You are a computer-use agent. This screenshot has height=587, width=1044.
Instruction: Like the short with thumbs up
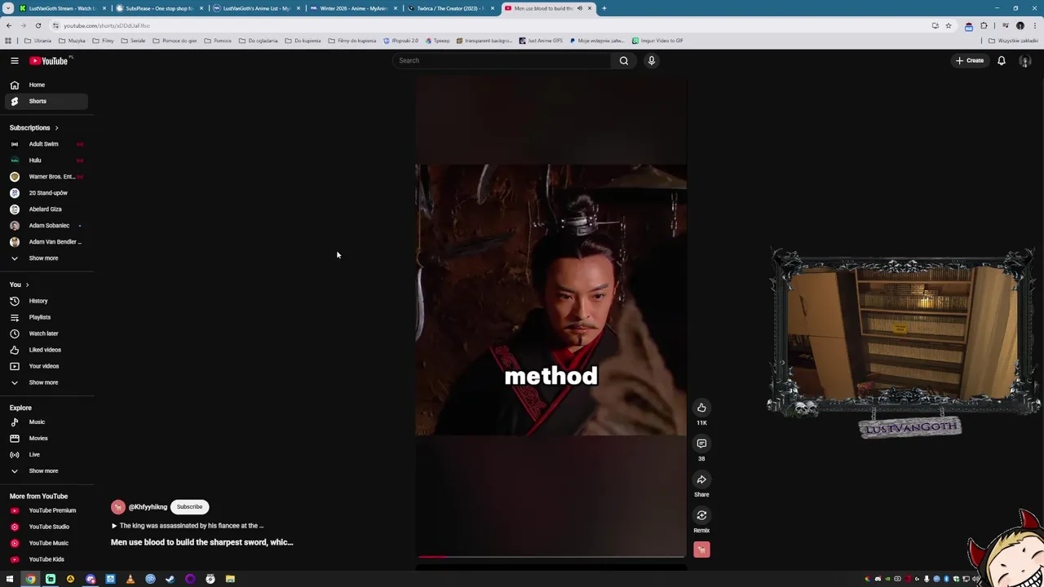(701, 408)
